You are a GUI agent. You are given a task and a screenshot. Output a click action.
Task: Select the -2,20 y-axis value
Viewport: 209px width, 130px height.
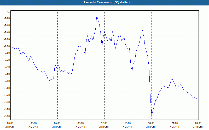click(x=7, y=60)
